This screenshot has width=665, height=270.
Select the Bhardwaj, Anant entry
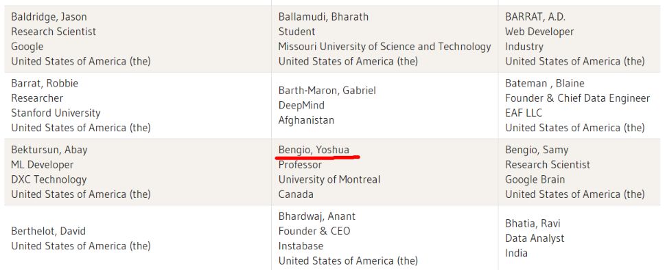[317, 216]
